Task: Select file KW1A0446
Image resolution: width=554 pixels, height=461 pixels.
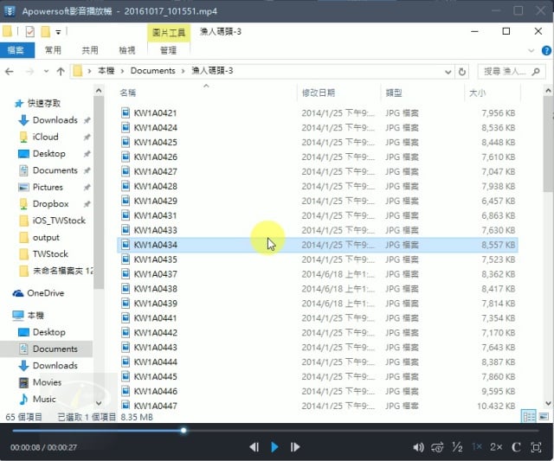Action: [156, 392]
